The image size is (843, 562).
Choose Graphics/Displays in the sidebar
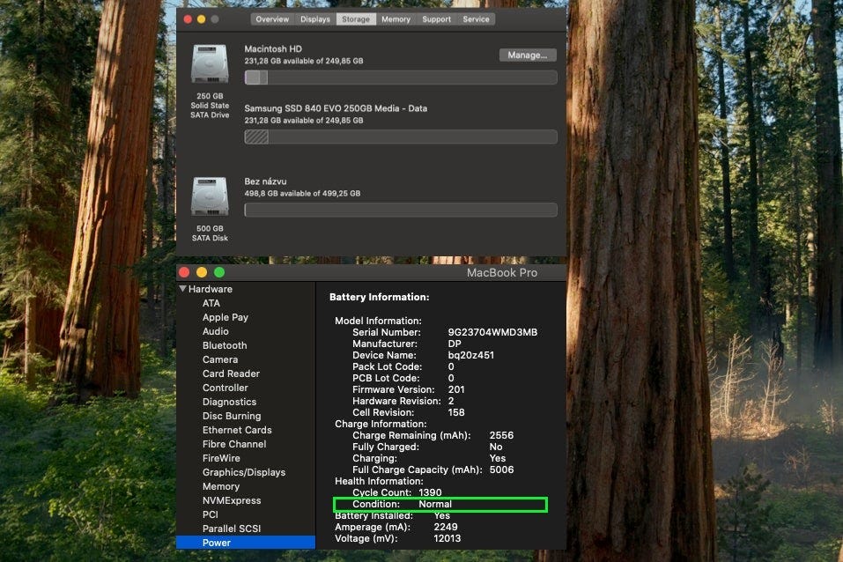(x=244, y=472)
